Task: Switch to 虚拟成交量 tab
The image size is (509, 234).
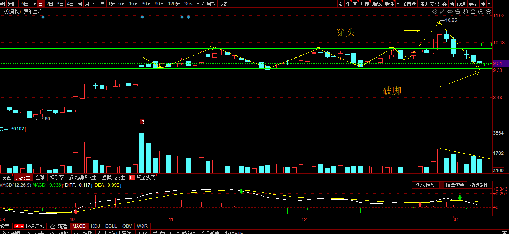Action: pos(113,177)
